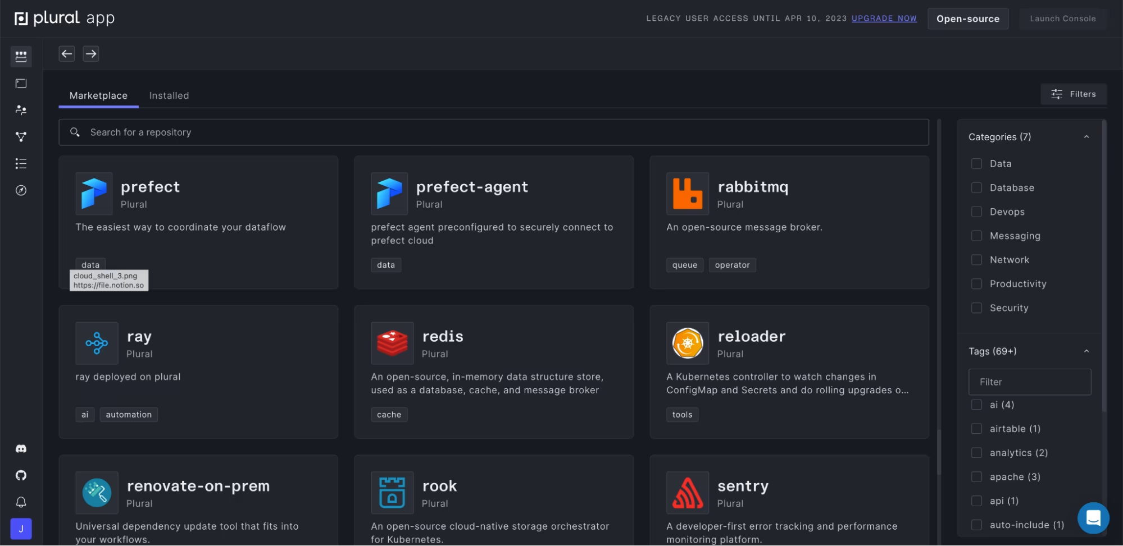The height and width of the screenshot is (546, 1123).
Task: Check the Devops category
Action: click(x=976, y=212)
